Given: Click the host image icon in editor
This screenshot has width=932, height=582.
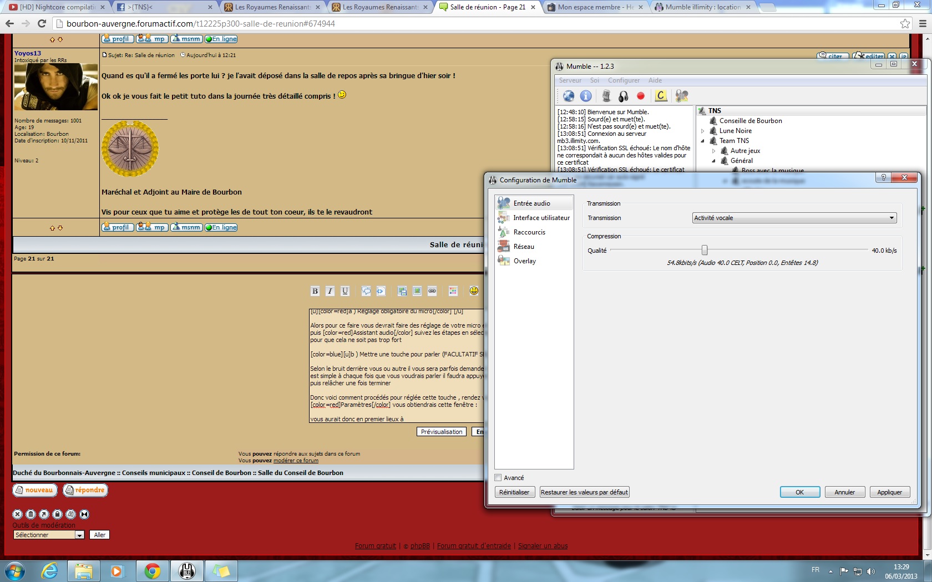Looking at the screenshot, I should 402,291.
